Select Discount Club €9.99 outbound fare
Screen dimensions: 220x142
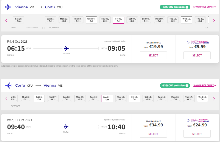197,55
